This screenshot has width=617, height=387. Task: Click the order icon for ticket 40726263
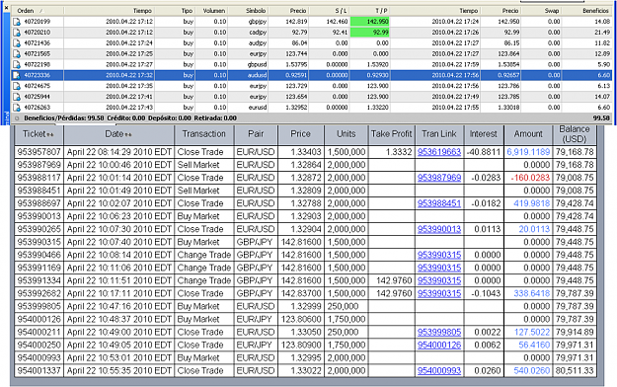(x=17, y=107)
